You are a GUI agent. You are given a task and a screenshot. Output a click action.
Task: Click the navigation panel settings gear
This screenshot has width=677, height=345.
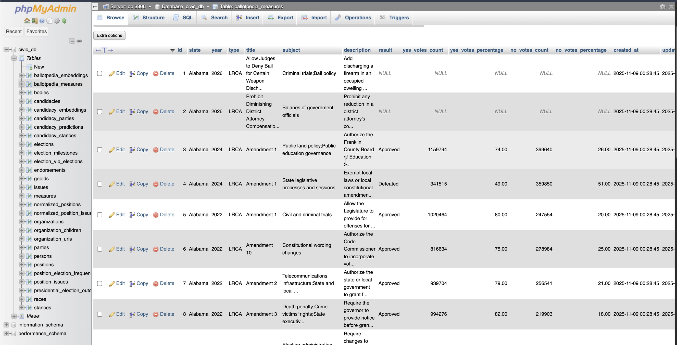pos(57,21)
